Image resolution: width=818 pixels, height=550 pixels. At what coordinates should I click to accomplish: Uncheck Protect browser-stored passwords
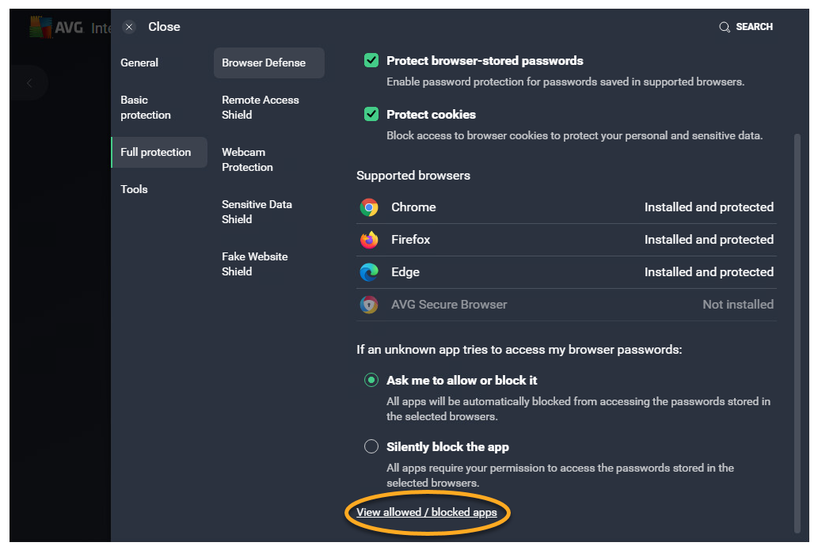pos(371,61)
